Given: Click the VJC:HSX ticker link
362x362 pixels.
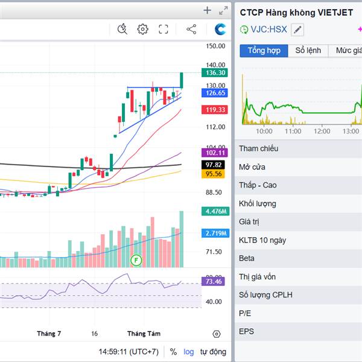Looking at the screenshot, I should [268, 30].
